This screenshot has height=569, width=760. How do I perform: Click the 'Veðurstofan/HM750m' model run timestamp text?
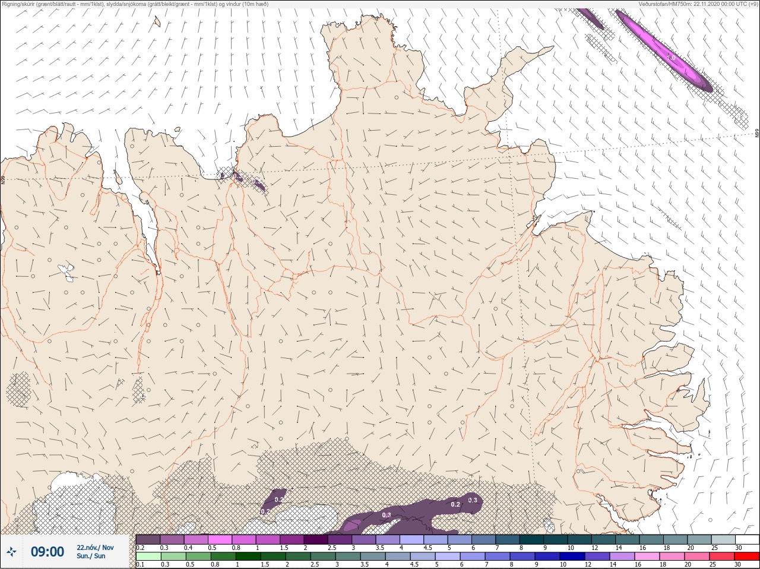(698, 4)
